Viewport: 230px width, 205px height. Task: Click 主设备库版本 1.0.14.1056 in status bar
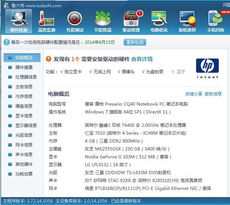tap(81, 201)
